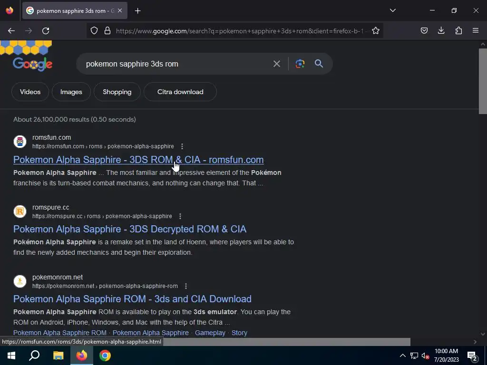This screenshot has height=365, width=487.
Task: Click the romsfun.com site favicon
Action: (x=20, y=142)
